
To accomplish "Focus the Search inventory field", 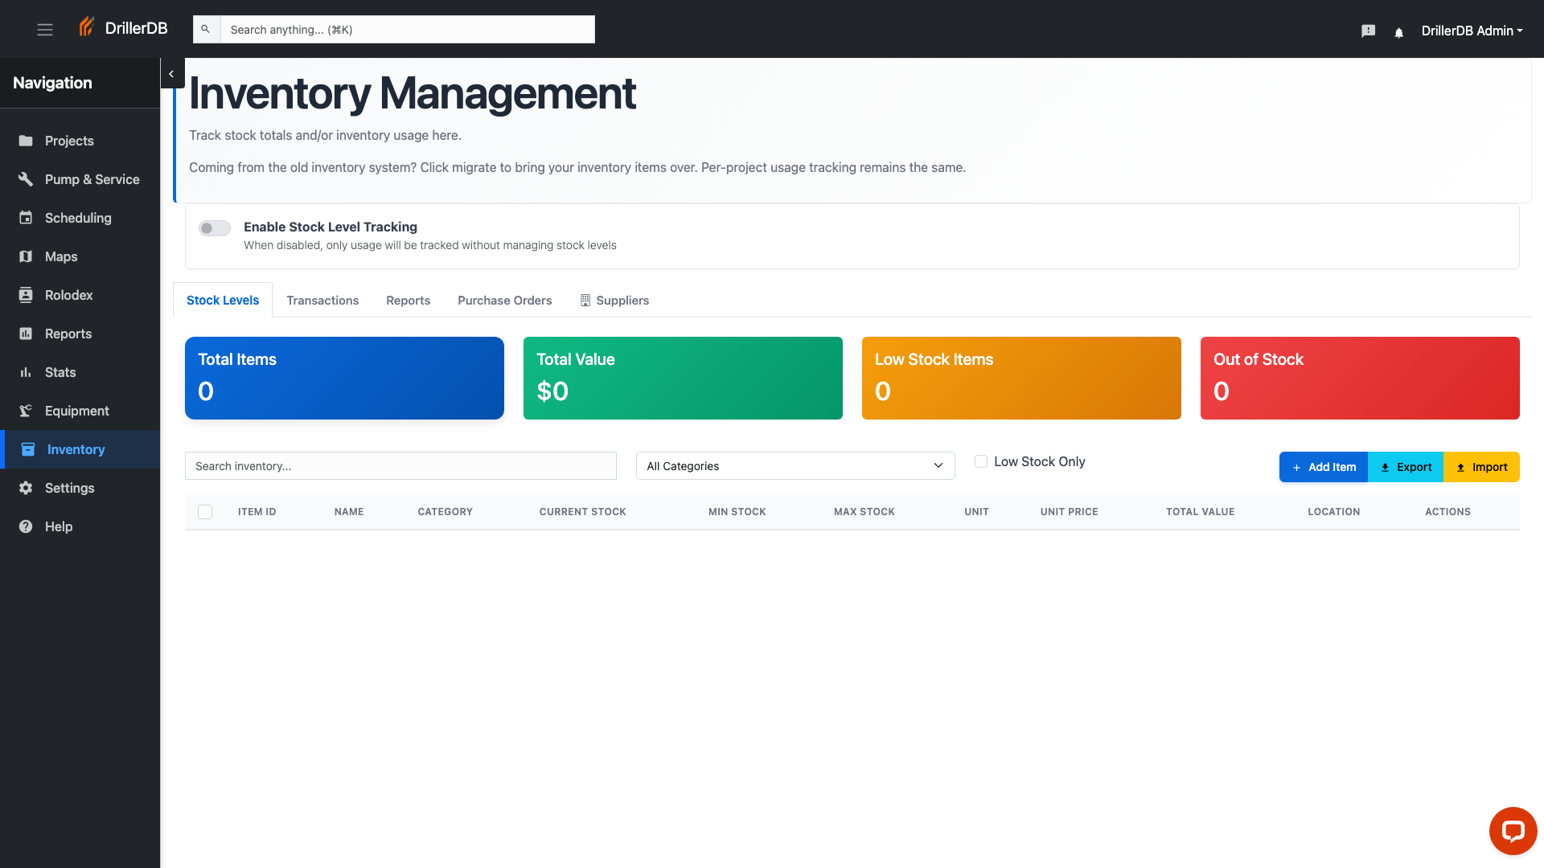I will (x=400, y=466).
